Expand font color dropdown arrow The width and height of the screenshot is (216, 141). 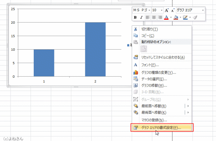point(171,17)
